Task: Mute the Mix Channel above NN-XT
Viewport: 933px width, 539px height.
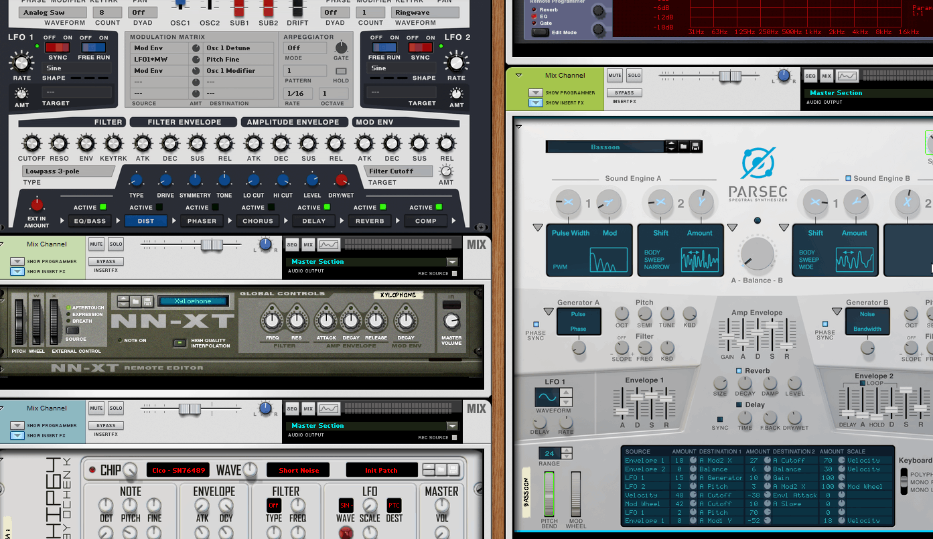Action: point(96,244)
